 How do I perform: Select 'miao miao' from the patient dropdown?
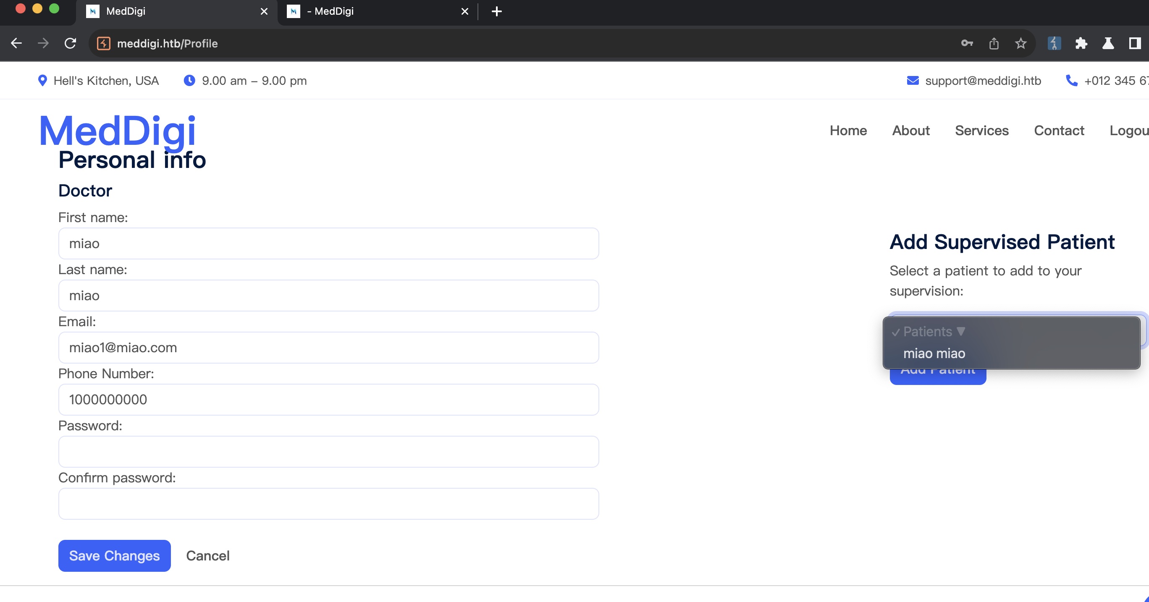(x=934, y=353)
